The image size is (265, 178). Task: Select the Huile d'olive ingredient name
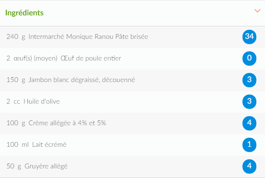tap(42, 101)
